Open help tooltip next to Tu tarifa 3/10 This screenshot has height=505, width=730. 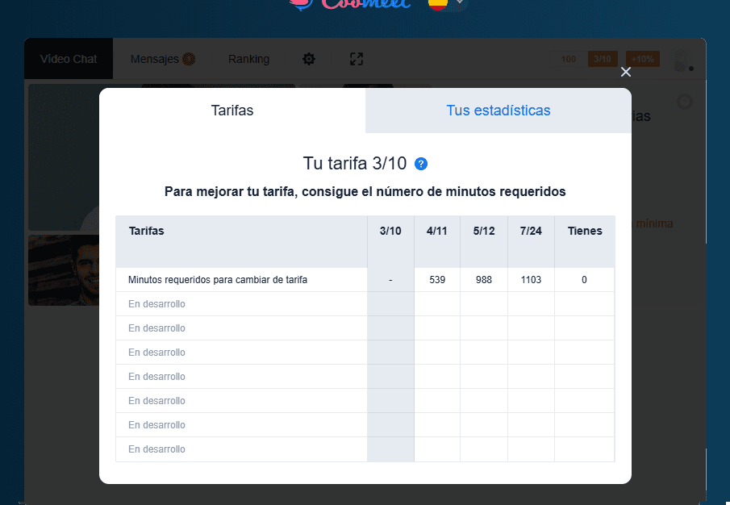(x=420, y=164)
